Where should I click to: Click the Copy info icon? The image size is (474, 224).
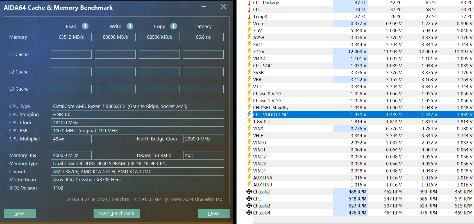point(174,26)
